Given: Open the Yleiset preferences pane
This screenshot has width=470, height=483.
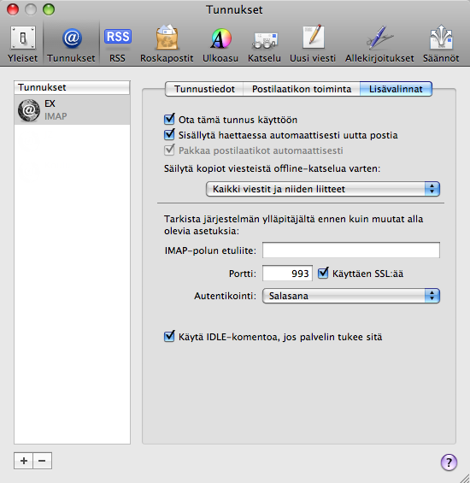Looking at the screenshot, I should click(22, 44).
